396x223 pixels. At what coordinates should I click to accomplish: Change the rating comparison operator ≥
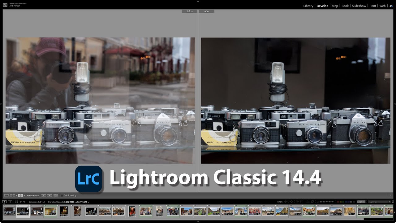click(x=318, y=202)
